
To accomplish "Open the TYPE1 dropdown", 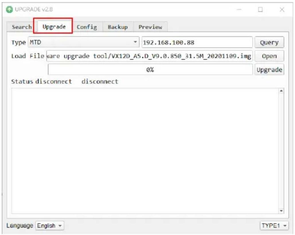I will [x=274, y=226].
